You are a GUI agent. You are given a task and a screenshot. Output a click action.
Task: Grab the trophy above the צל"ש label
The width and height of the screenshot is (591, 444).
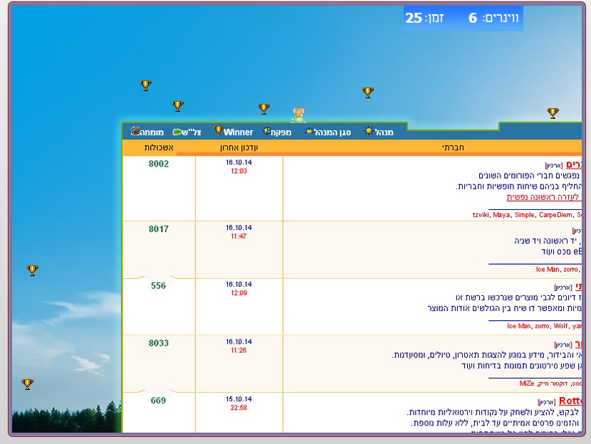[x=178, y=106]
